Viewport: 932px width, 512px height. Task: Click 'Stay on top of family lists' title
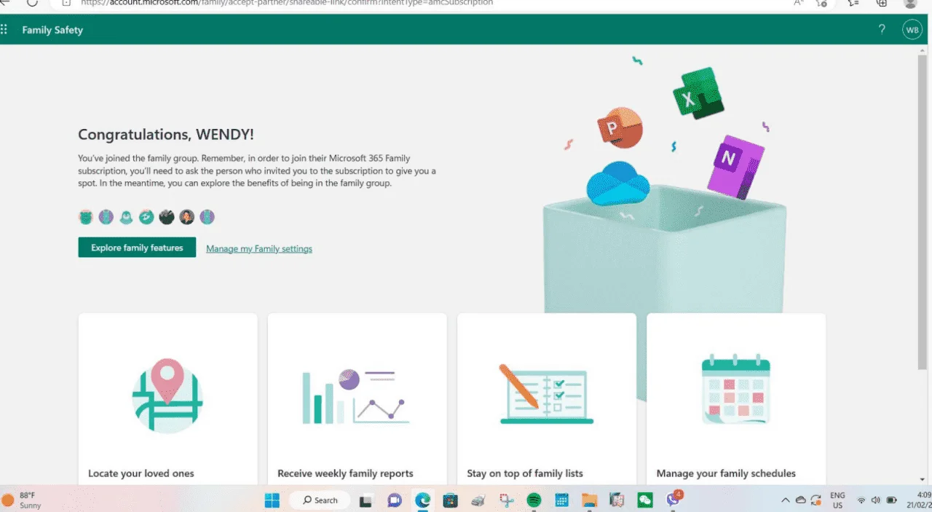tap(525, 473)
